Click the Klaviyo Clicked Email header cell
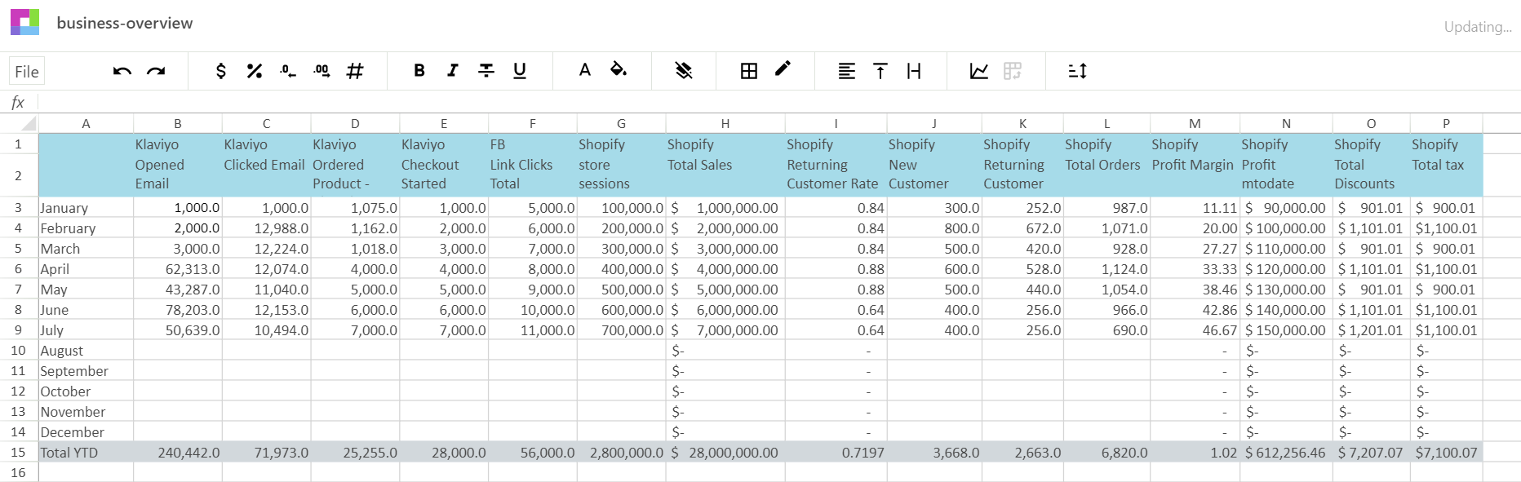Screen dimensions: 1521x482 pyautogui.click(x=267, y=164)
